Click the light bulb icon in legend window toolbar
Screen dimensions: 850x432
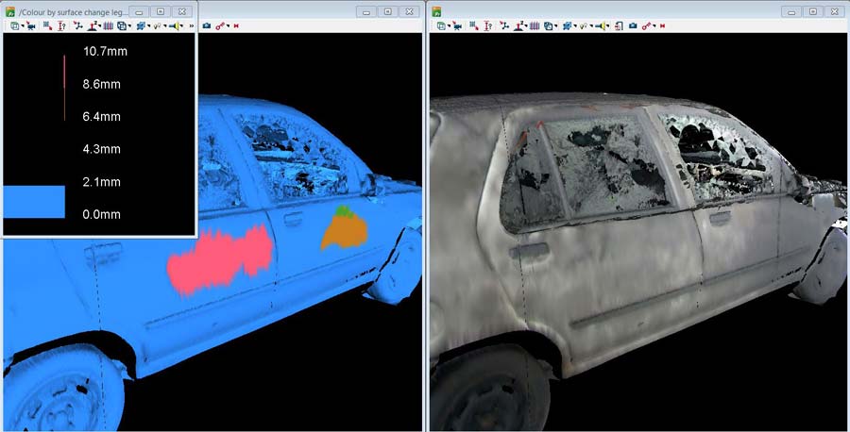(x=157, y=26)
